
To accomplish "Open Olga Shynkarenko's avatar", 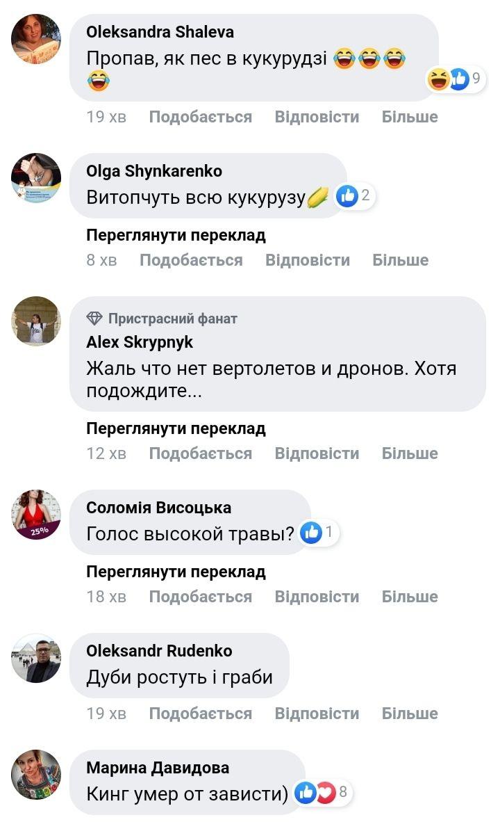I will 36,178.
